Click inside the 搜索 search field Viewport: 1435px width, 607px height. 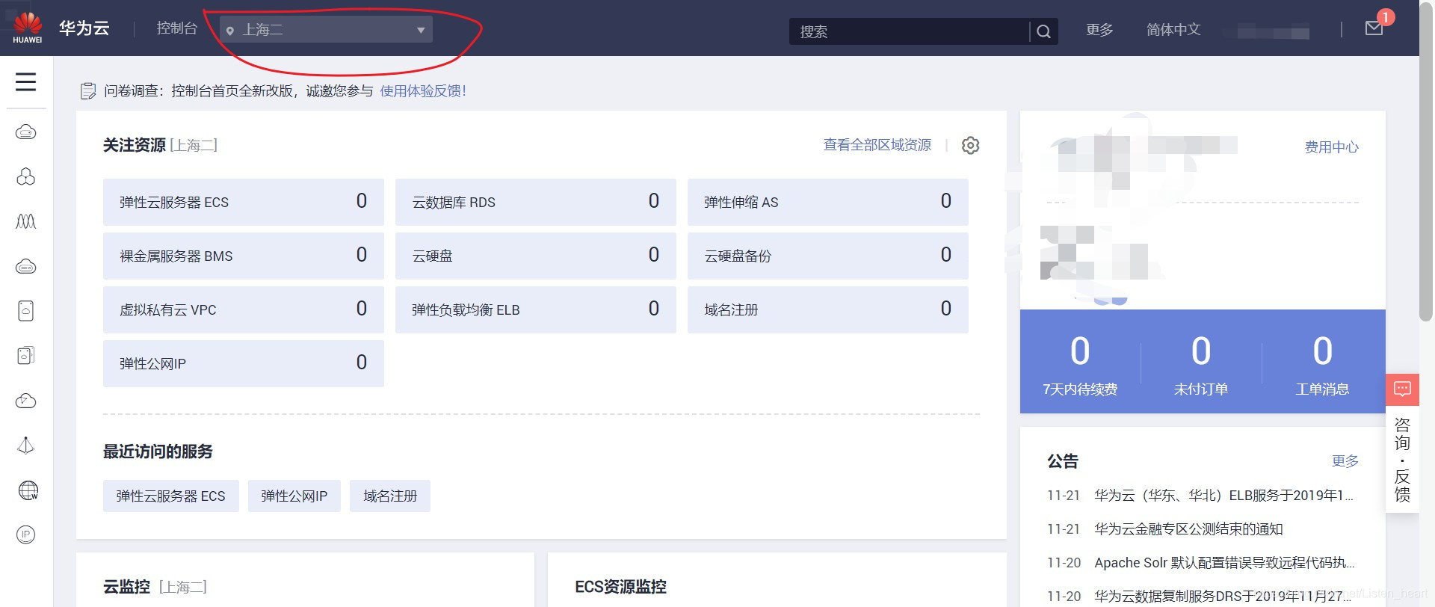[909, 31]
